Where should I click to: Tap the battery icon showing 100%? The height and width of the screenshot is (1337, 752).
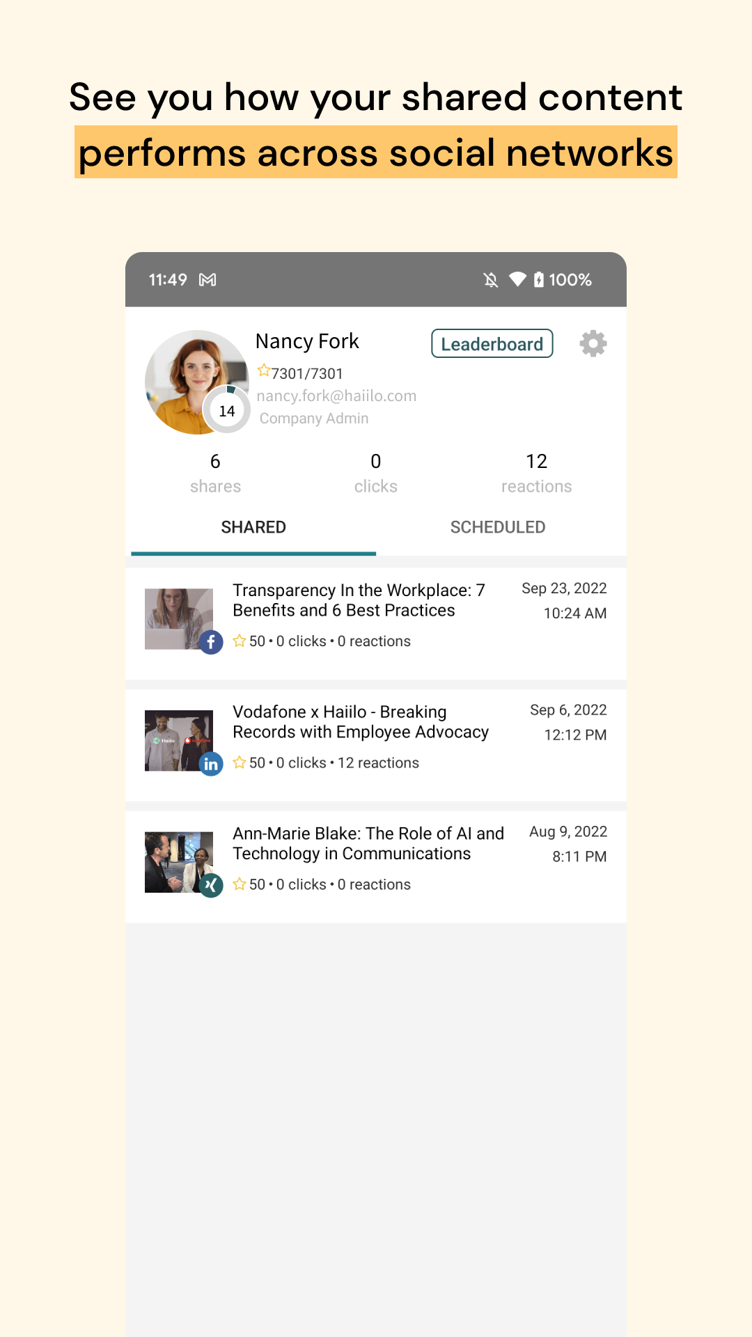click(x=539, y=280)
